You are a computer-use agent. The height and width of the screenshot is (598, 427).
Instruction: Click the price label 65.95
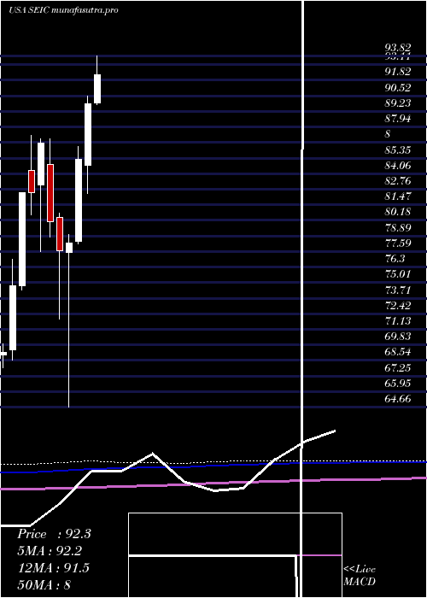398,384
